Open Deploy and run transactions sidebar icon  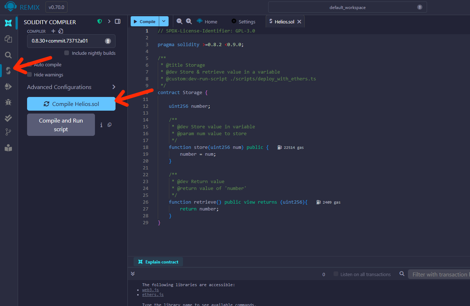(x=8, y=87)
